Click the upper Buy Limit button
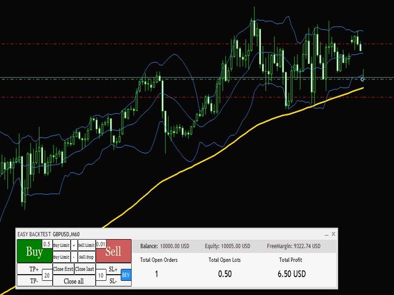Image resolution: width=394 pixels, height=295 pixels. [x=60, y=245]
